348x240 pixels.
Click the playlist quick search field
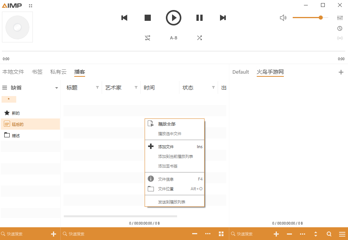(x=250, y=234)
